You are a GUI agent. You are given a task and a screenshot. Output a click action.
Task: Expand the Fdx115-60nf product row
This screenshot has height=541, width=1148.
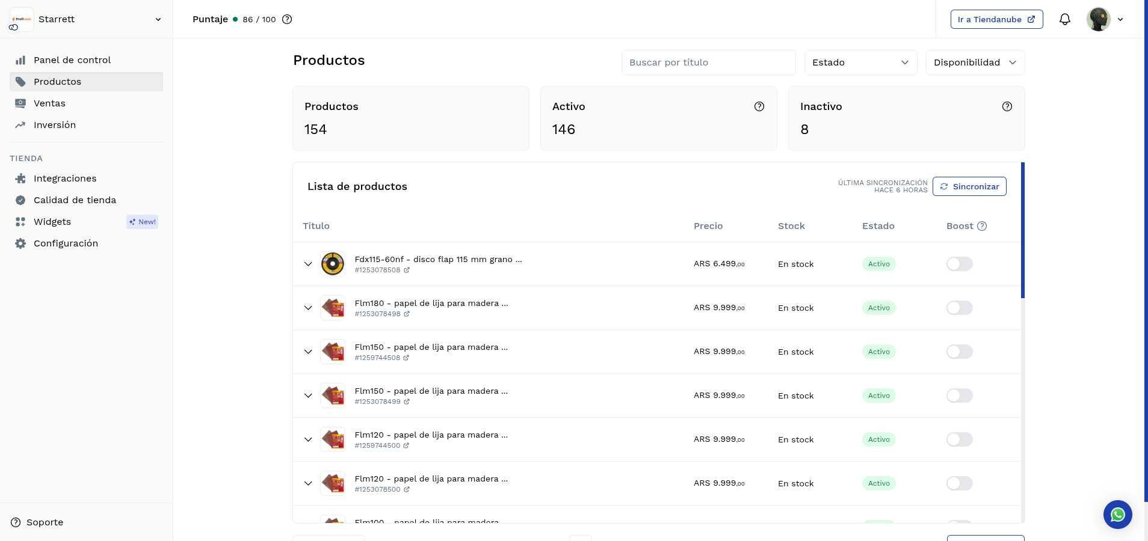(308, 264)
